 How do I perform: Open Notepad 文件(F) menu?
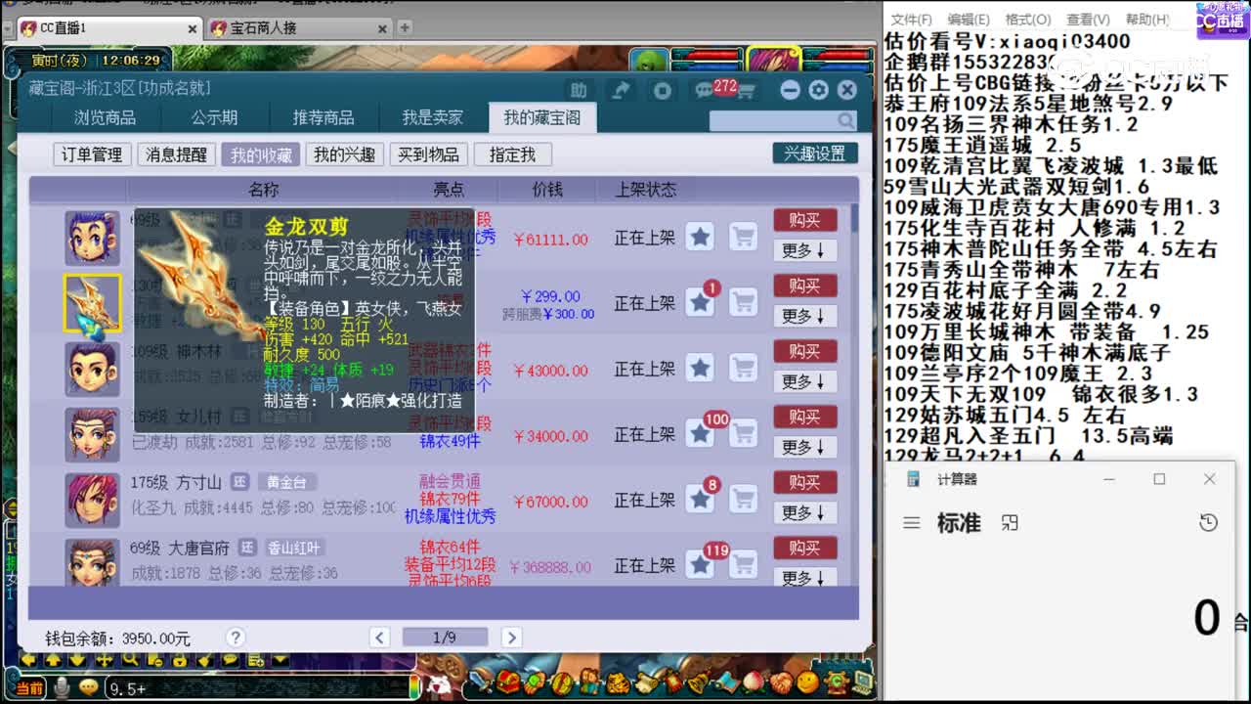pyautogui.click(x=911, y=20)
